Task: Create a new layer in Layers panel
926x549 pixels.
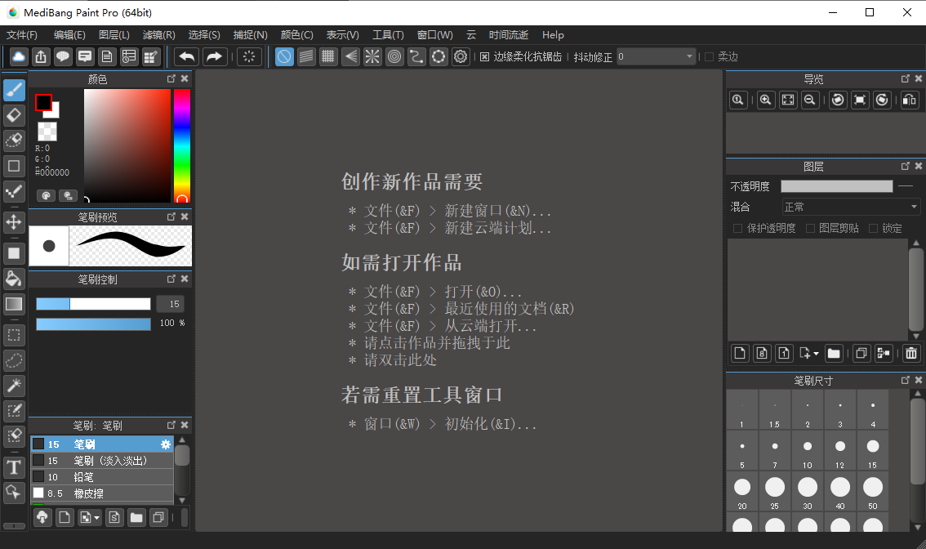Action: pyautogui.click(x=739, y=354)
